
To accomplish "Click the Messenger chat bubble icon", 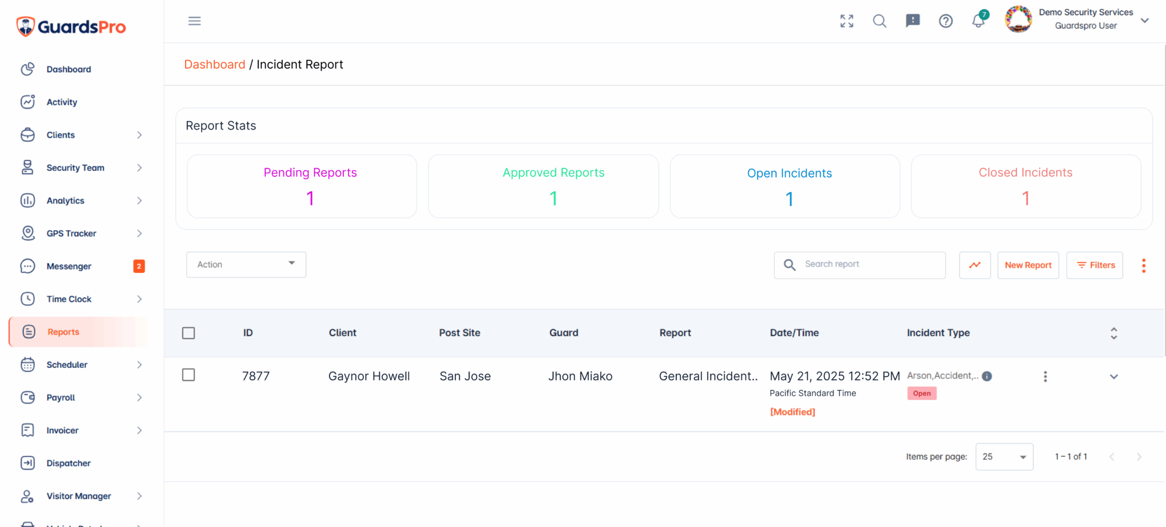I will [x=28, y=266].
